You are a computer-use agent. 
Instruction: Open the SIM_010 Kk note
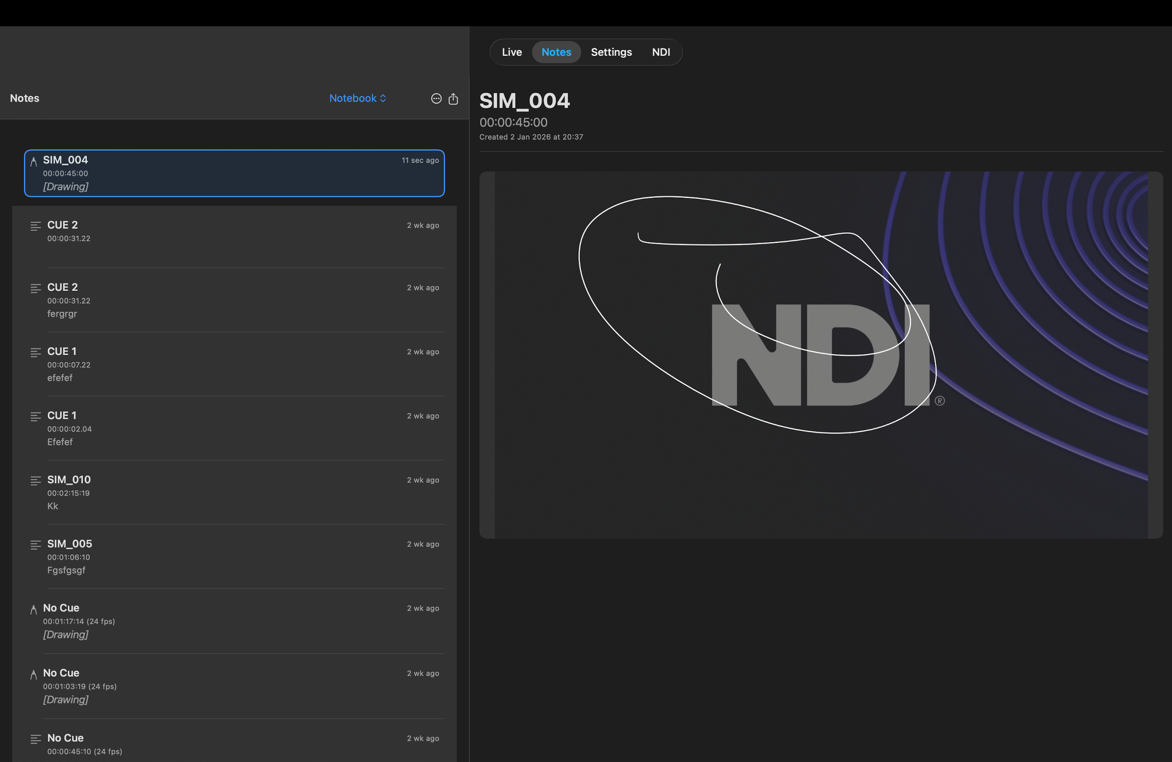(x=234, y=492)
